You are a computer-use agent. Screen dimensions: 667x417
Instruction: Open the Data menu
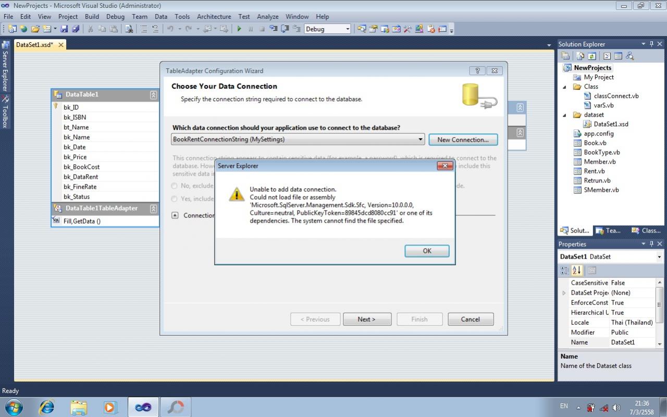click(x=161, y=17)
